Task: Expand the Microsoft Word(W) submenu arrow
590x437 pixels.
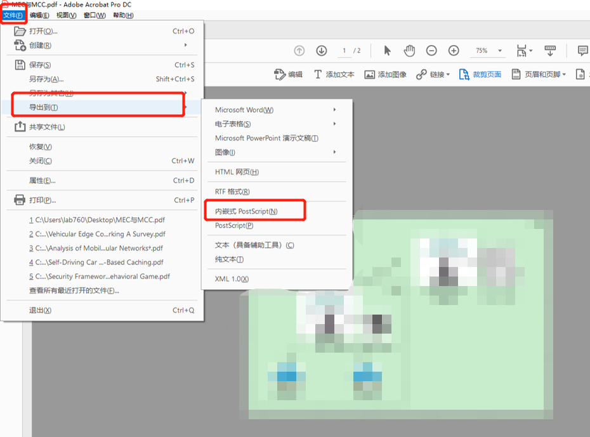Action: (x=334, y=110)
